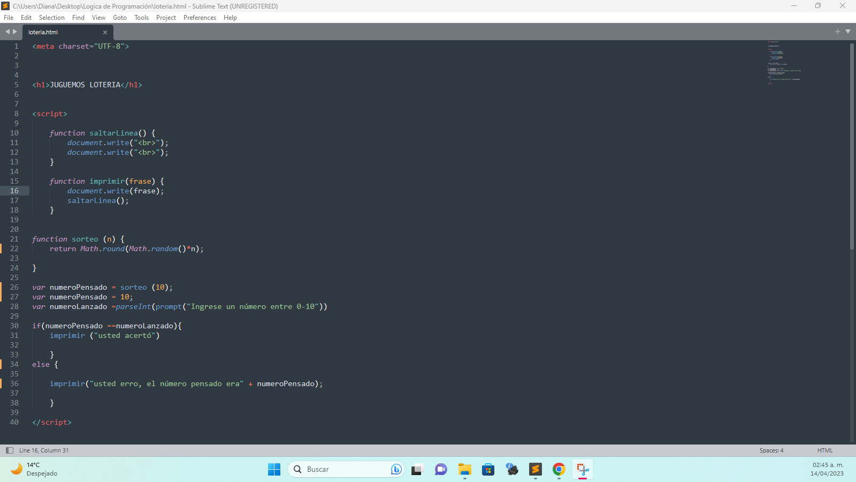This screenshot has width=856, height=482.
Task: Open the clock showing 02:45 a. m.
Action: pos(827,470)
